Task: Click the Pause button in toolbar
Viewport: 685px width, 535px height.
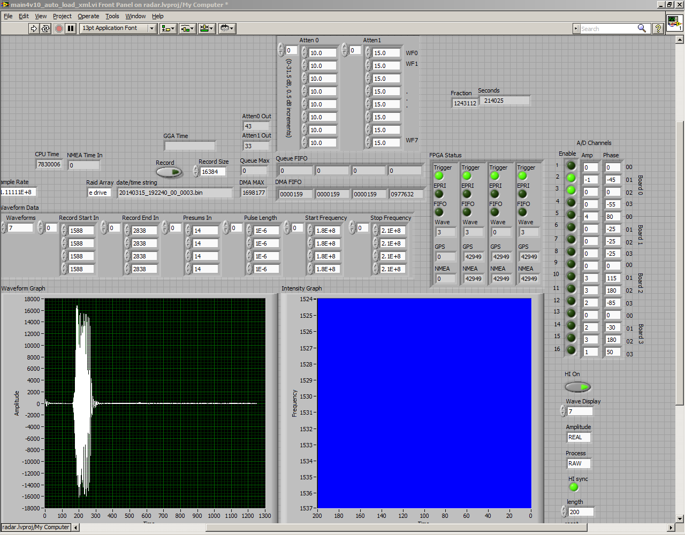Action: (x=71, y=28)
